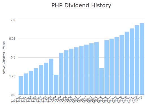Click the 0.0 y-axis value
The height and width of the screenshot is (105, 150).
click(13, 95)
